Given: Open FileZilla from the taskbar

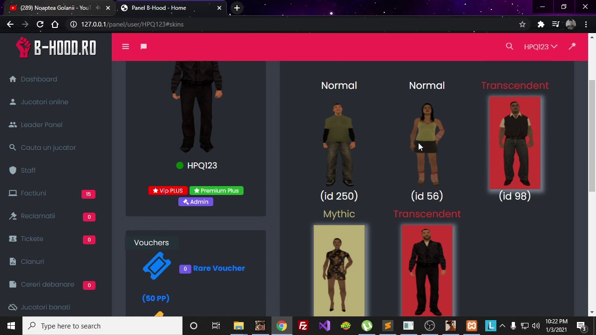Looking at the screenshot, I should pyautogui.click(x=303, y=326).
